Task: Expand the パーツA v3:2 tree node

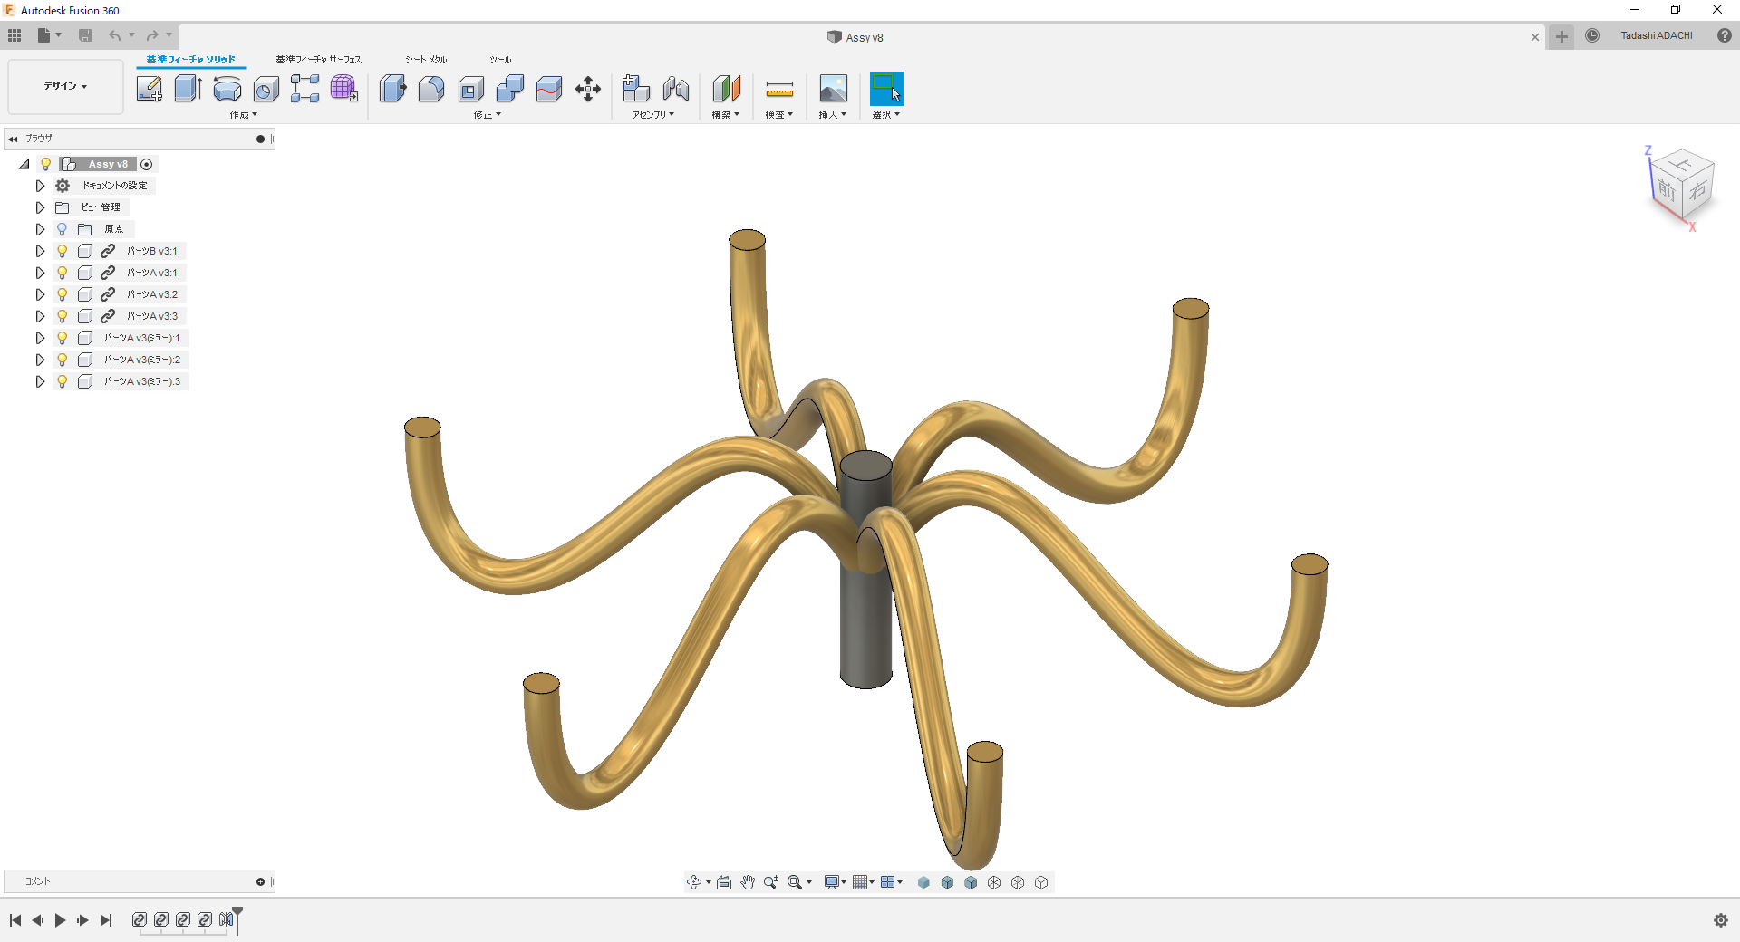Action: pyautogui.click(x=40, y=294)
